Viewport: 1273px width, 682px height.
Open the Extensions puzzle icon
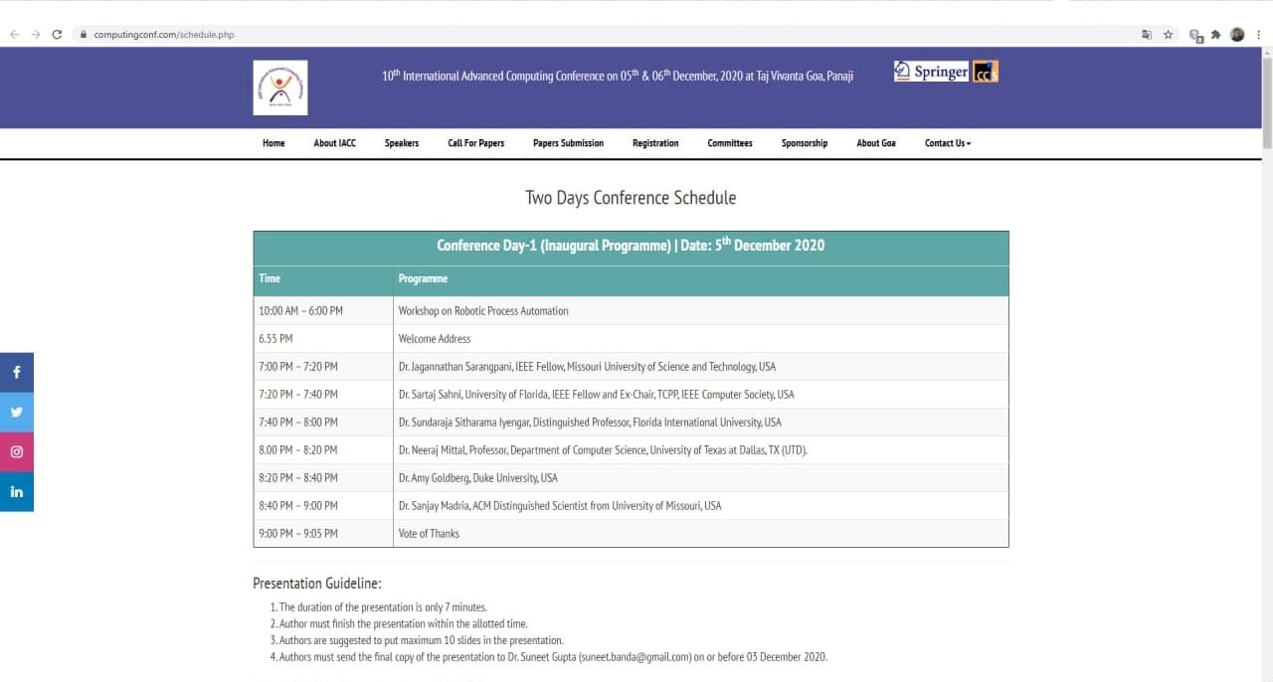tap(1215, 35)
